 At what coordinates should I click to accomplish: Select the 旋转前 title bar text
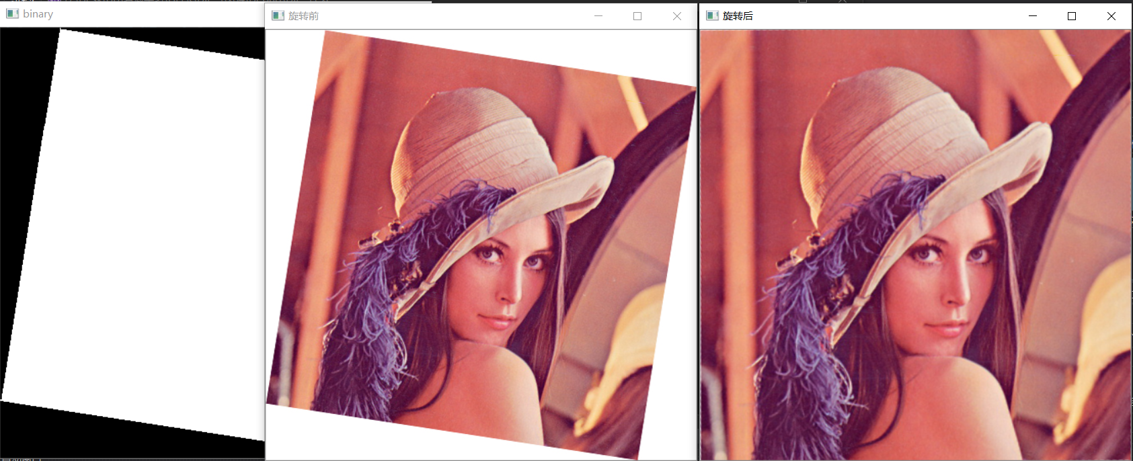[303, 15]
